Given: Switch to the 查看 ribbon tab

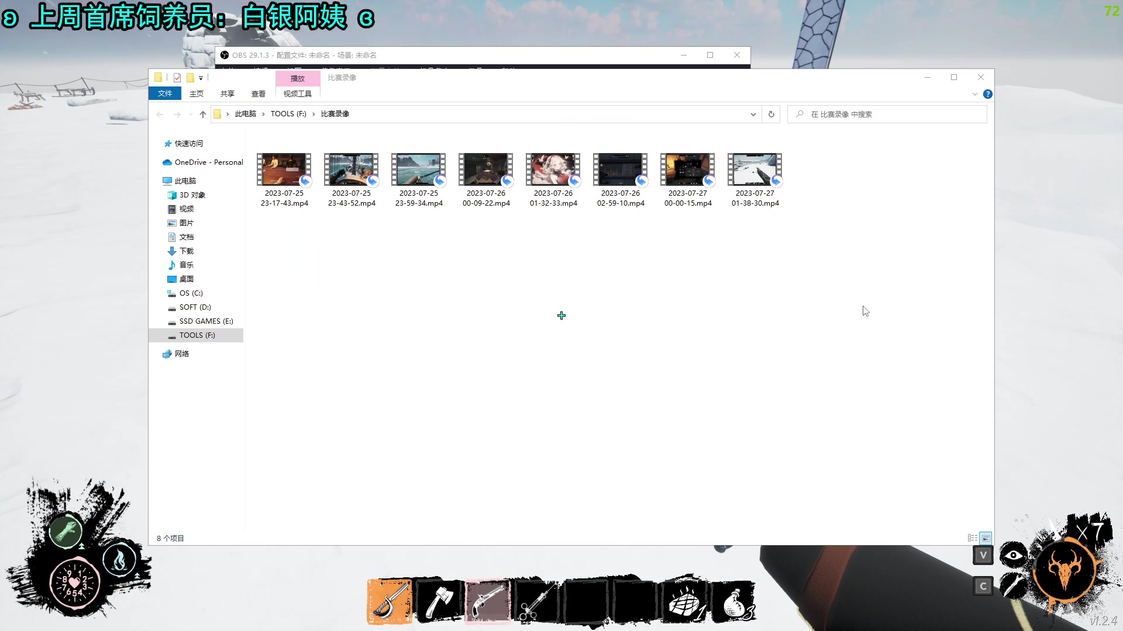Looking at the screenshot, I should (259, 93).
